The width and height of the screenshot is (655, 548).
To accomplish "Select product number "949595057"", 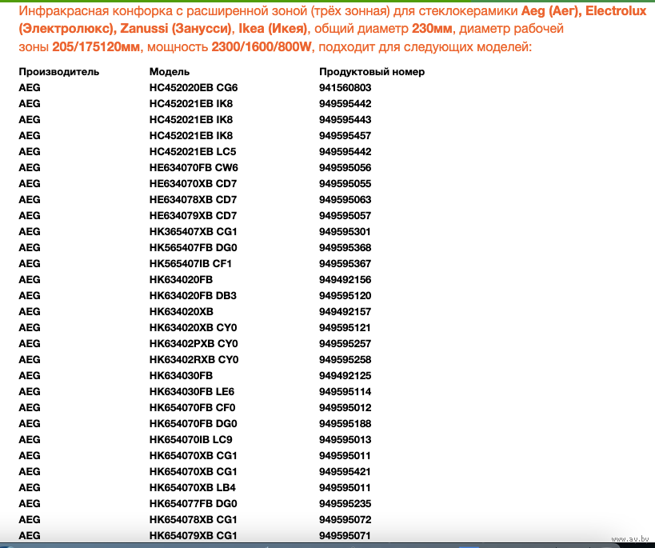I will click(x=345, y=216).
